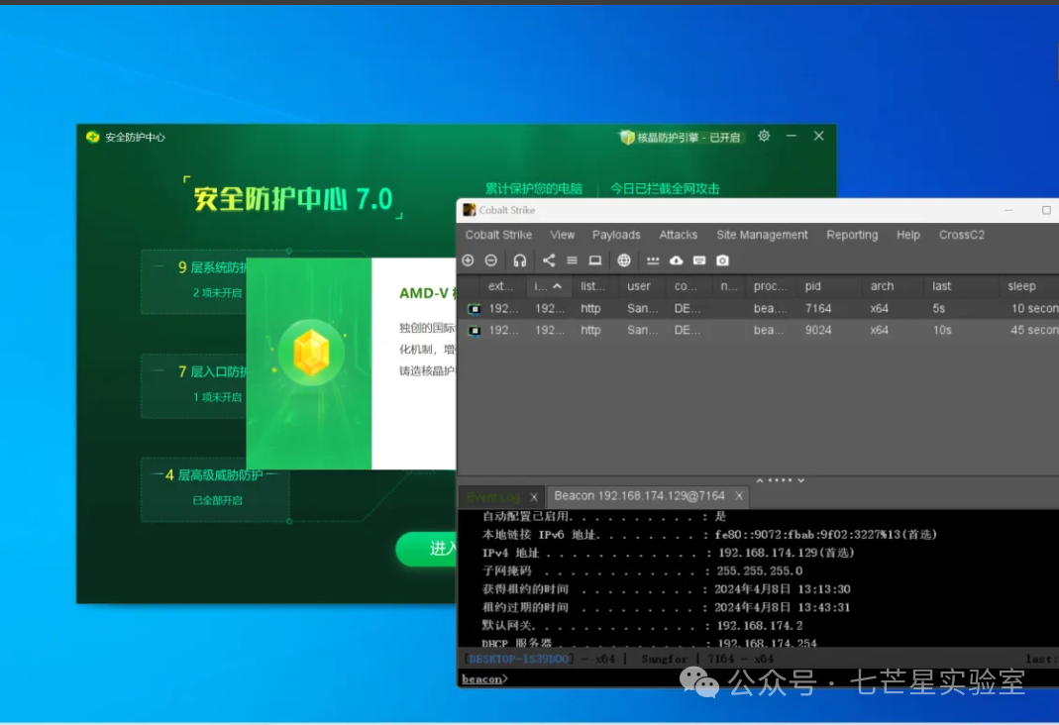Open the CrossC2 menu
Viewport: 1059px width, 725px height.
coord(961,235)
